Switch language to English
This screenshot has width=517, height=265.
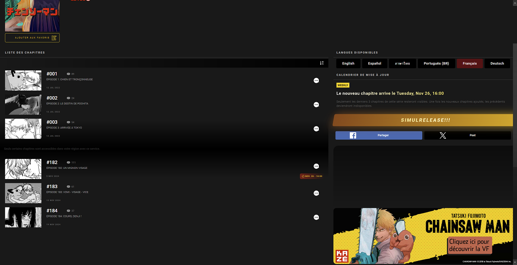[x=348, y=64]
